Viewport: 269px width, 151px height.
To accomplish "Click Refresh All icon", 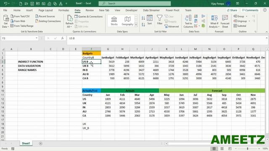I will point(69,18).
